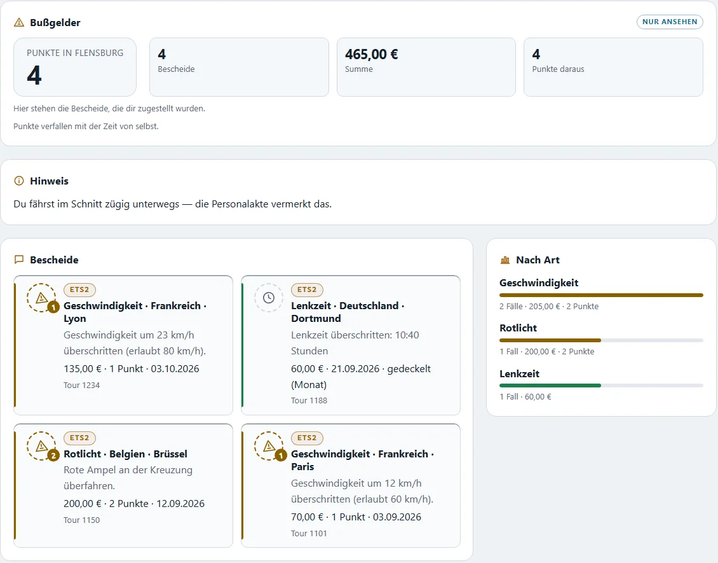Click the NUR ANSEHEN badge
The height and width of the screenshot is (563, 718).
coord(670,22)
